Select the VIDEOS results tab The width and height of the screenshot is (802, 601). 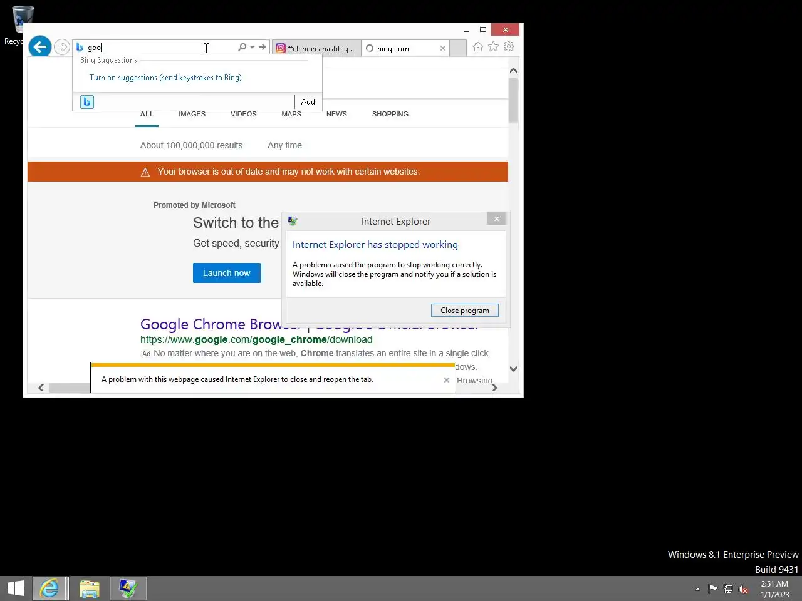pyautogui.click(x=243, y=114)
